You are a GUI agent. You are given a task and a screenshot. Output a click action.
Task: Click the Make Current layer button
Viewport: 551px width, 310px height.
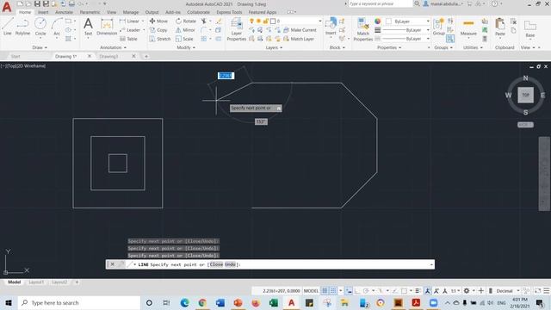click(300, 30)
